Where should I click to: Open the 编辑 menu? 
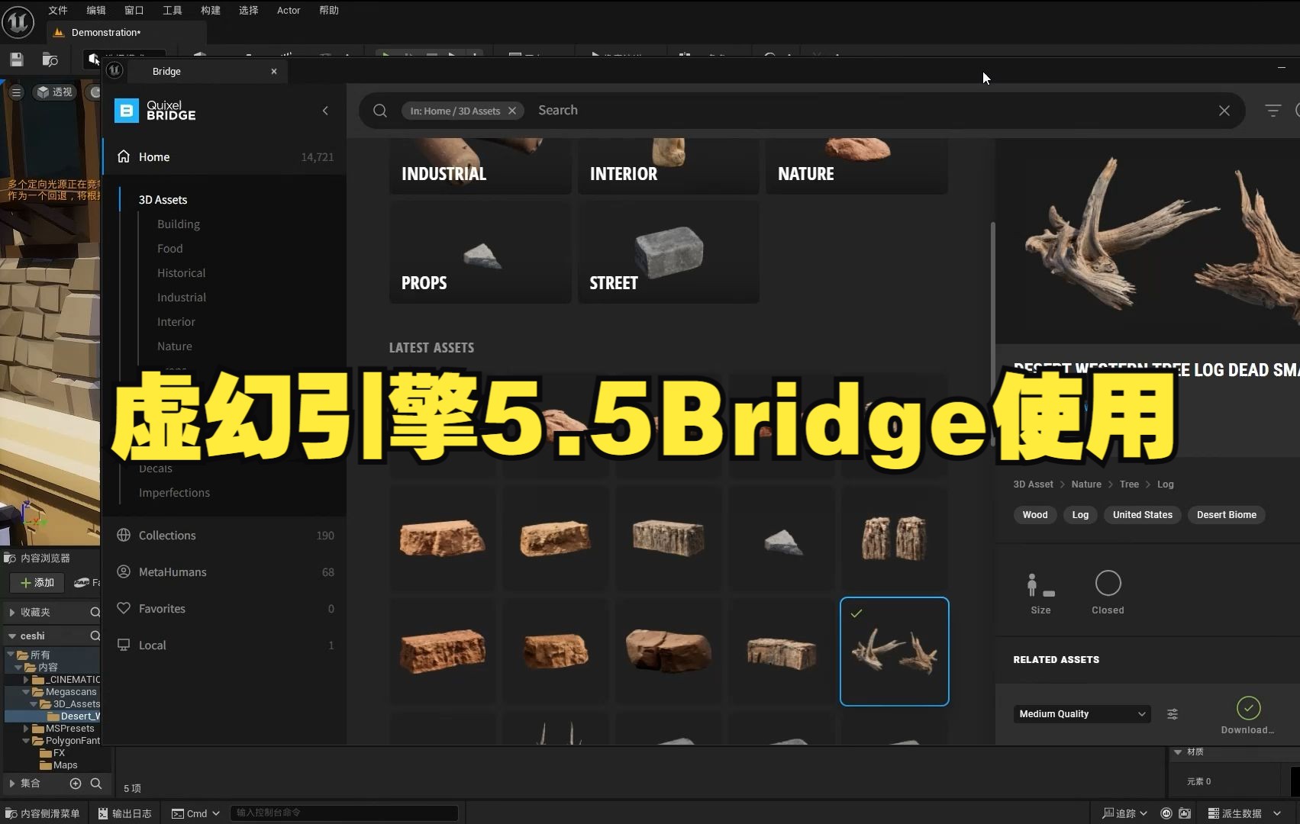[x=96, y=10]
